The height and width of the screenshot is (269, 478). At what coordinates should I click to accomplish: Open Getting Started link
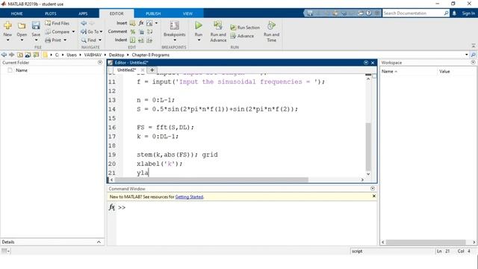(189, 197)
